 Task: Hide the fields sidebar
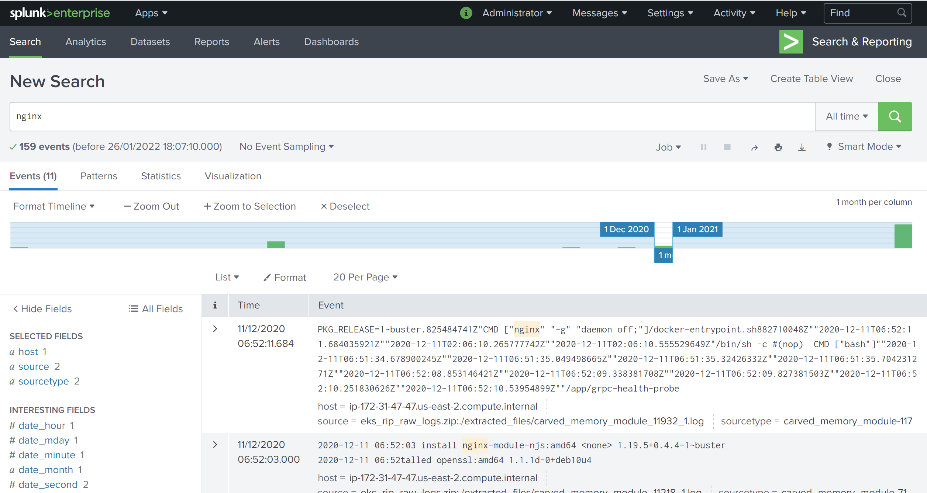coord(42,309)
